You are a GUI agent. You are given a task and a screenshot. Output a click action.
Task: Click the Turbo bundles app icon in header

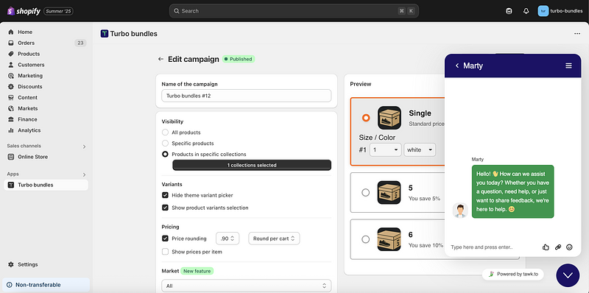[x=105, y=33]
